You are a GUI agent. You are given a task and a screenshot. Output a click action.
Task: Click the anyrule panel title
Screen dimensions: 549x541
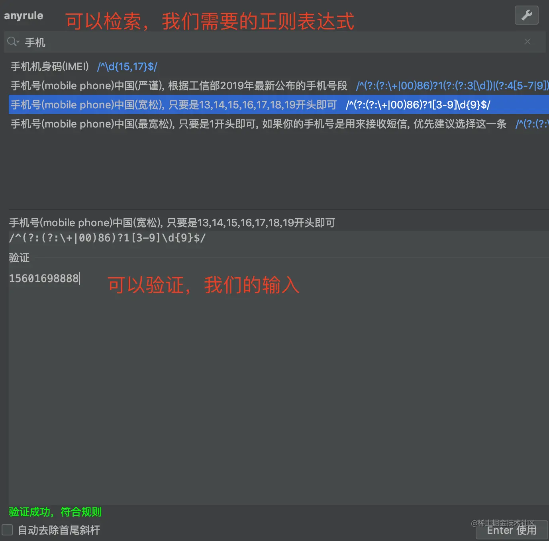(24, 16)
